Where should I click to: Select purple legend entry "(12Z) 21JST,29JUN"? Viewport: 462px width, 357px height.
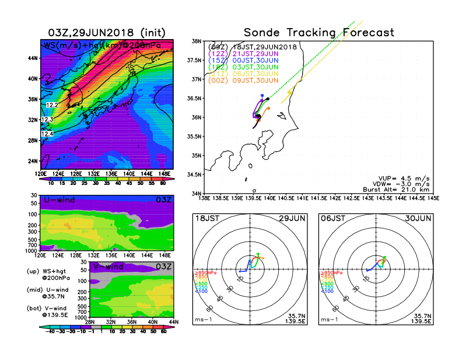click(243, 54)
